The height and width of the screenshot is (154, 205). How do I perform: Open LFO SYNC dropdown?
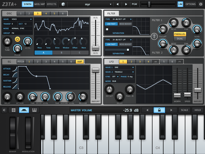pos(112,77)
